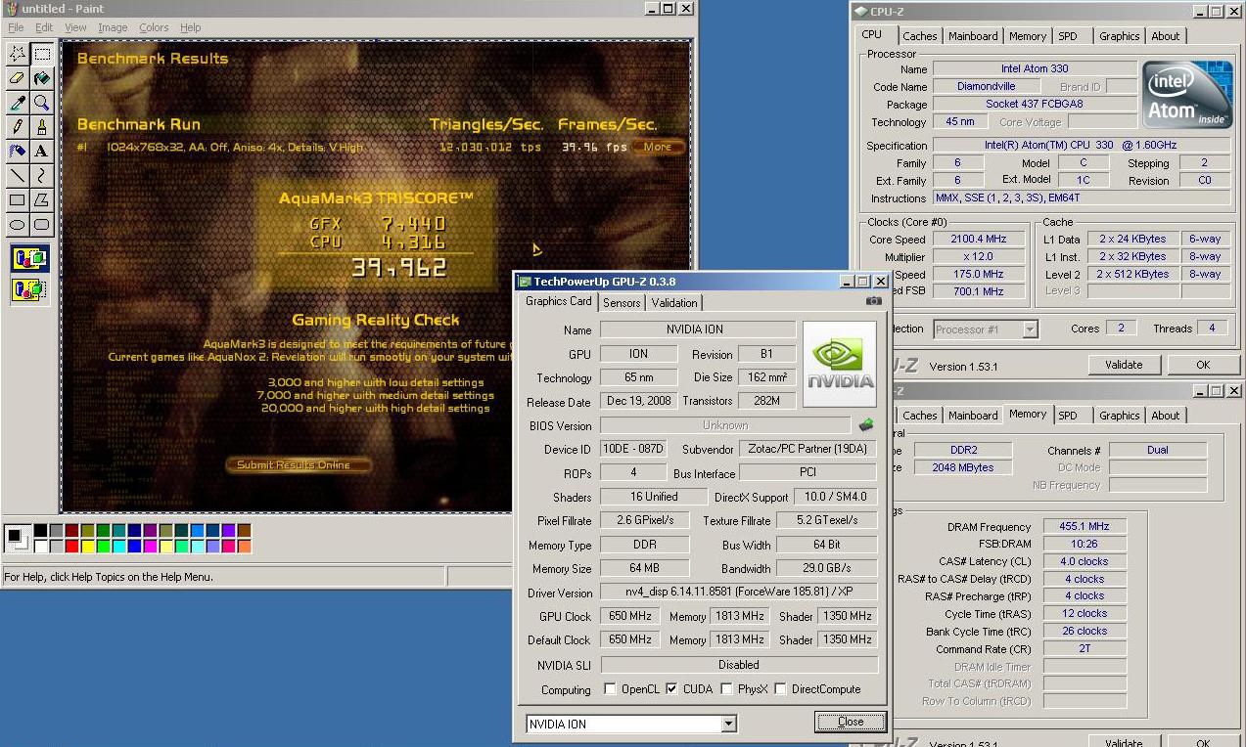
Task: Click Validate in the CPU-Z Memory window
Action: coord(1124,741)
